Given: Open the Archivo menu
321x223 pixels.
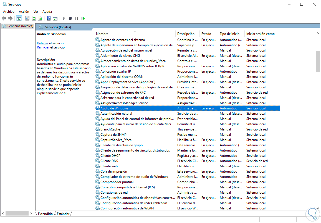Looking at the screenshot, I should 9,12.
